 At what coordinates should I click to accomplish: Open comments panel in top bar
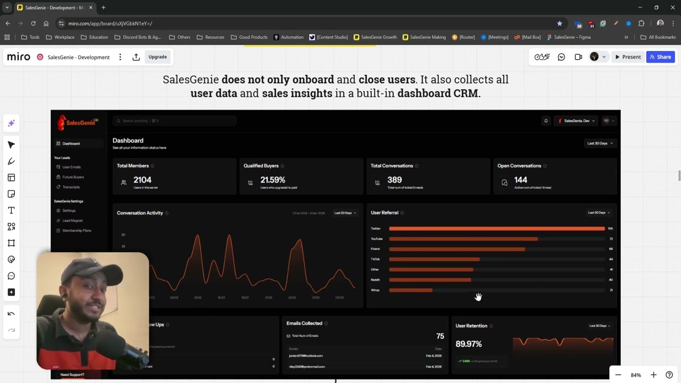coord(561,57)
